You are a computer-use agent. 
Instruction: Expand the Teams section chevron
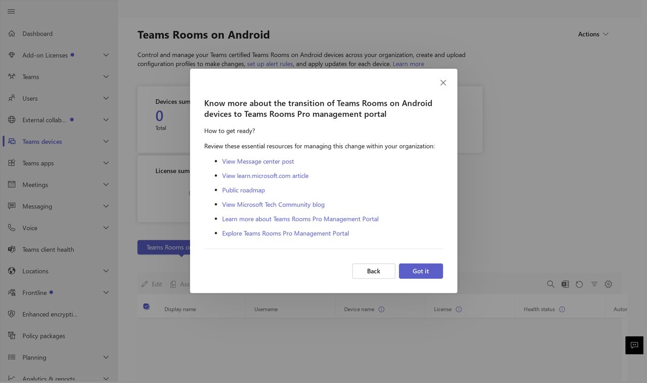[106, 77]
